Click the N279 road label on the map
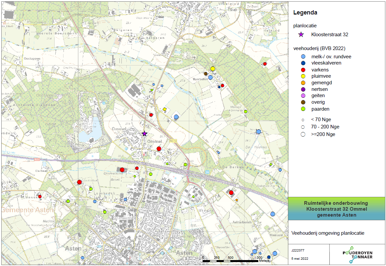This screenshot has height=266, width=386. 173,141
